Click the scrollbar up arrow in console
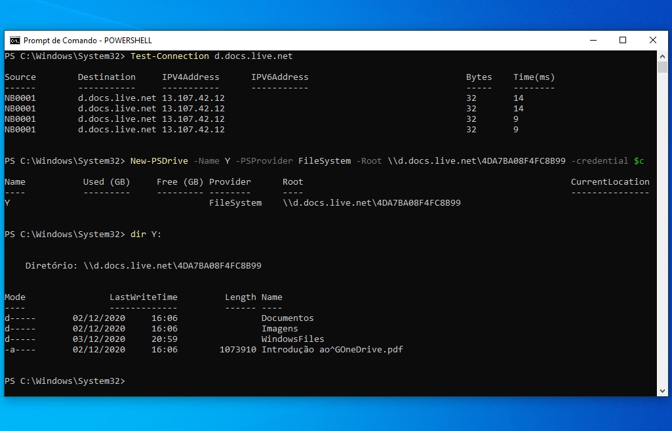This screenshot has width=672, height=431. click(x=662, y=56)
